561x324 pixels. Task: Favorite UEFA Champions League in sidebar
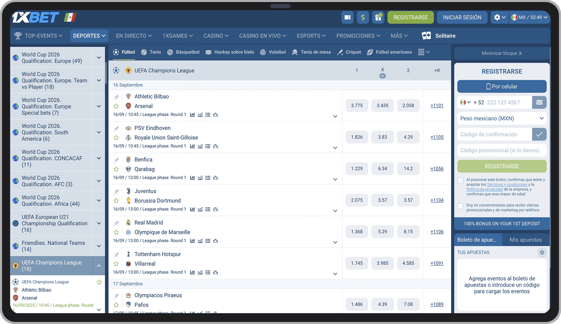pyautogui.click(x=99, y=282)
